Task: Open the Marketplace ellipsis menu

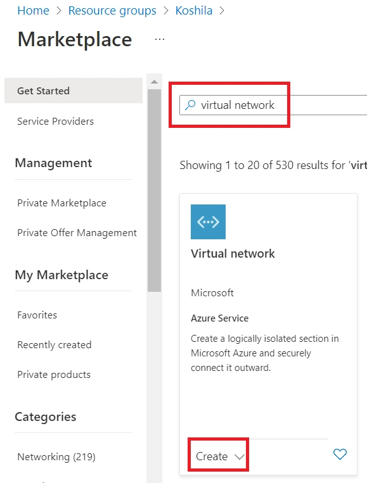Action: point(160,39)
